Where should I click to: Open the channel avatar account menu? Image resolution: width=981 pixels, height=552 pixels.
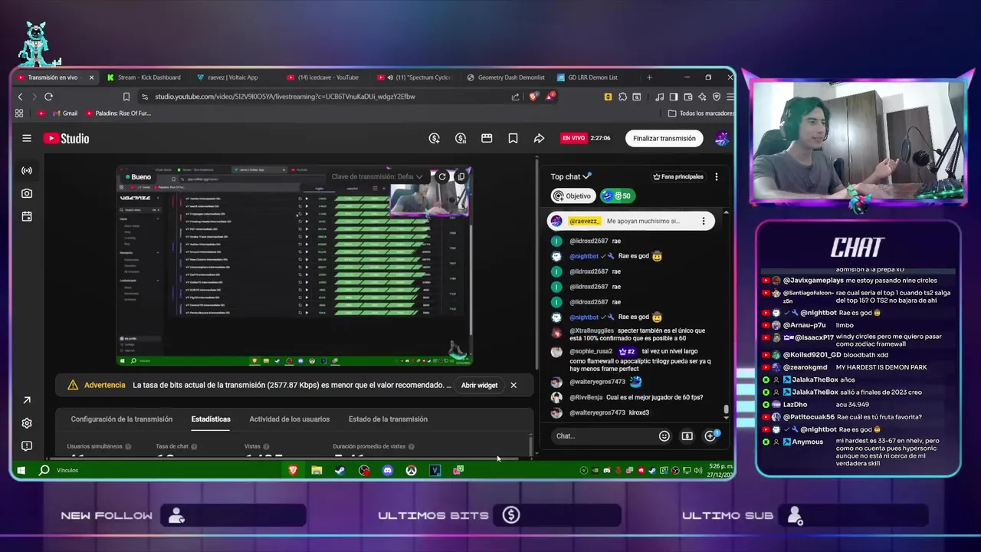(721, 138)
